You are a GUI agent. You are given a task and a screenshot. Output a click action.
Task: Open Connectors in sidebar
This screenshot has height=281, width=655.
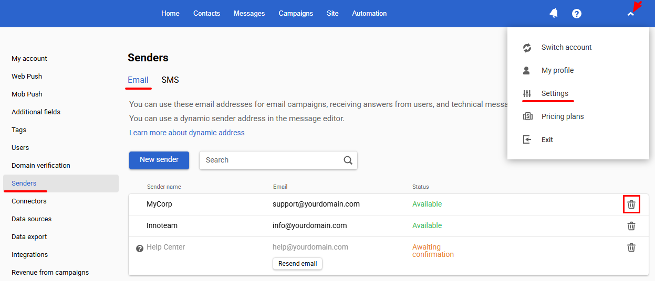(x=29, y=201)
